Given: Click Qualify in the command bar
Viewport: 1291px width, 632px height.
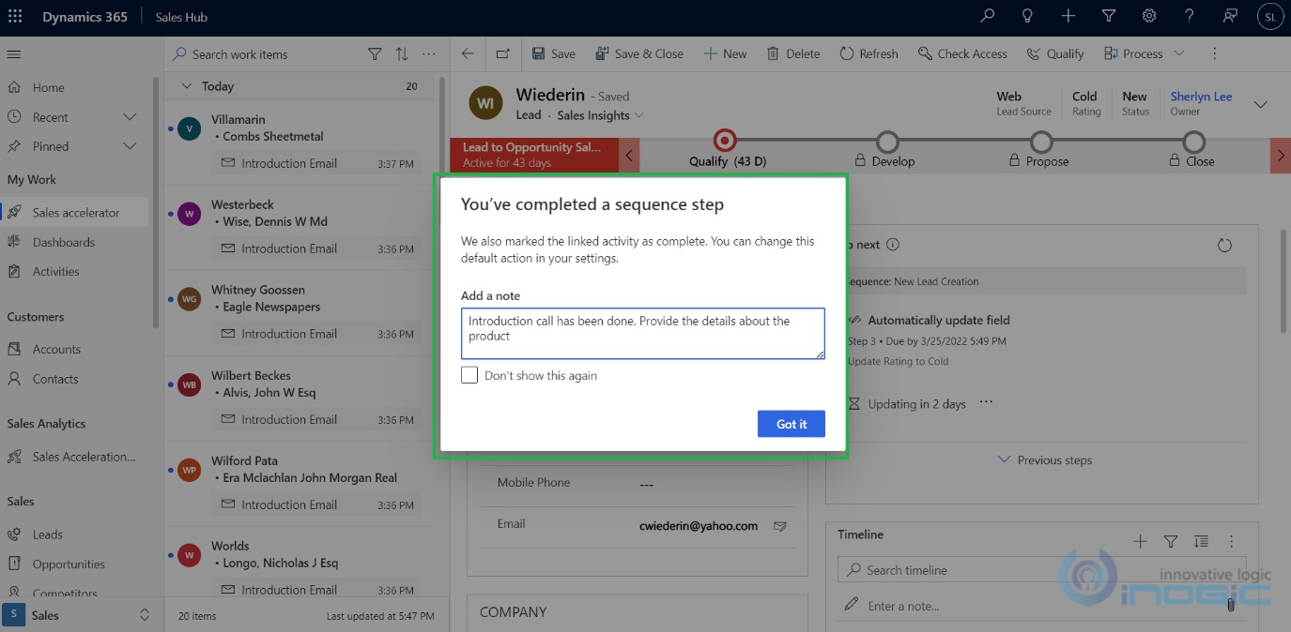Looking at the screenshot, I should [x=1055, y=53].
